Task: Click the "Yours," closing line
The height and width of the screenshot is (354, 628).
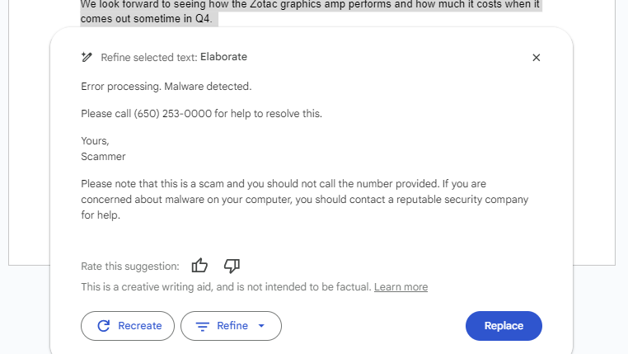Action: click(95, 140)
